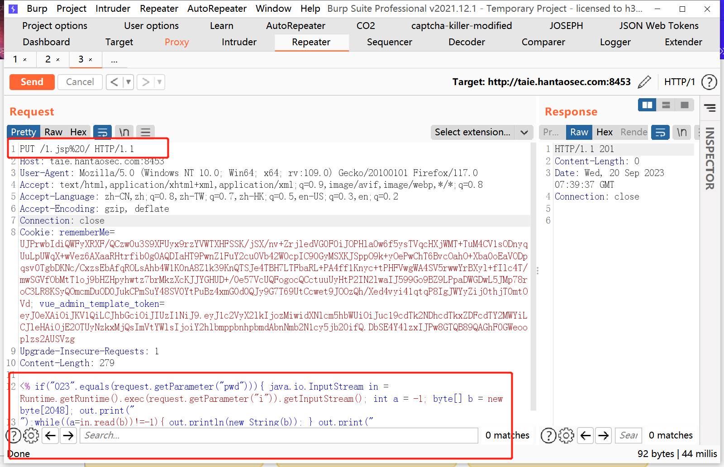This screenshot has height=467, width=724.
Task: Open Repeater help via the question mark icon
Action: [x=709, y=82]
